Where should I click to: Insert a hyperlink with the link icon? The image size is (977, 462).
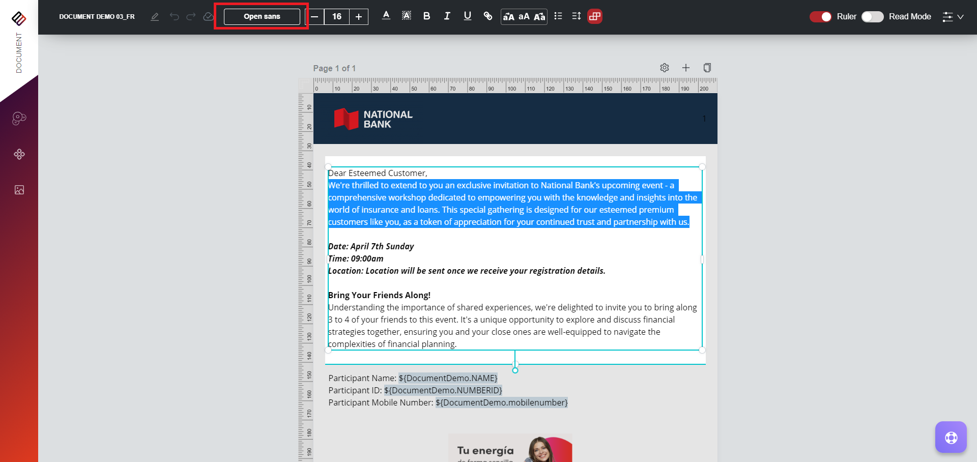click(487, 16)
